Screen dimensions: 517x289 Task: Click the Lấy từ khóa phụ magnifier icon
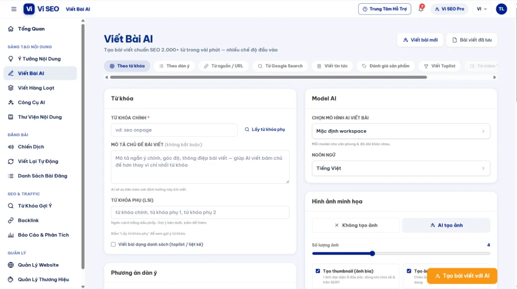click(x=247, y=130)
